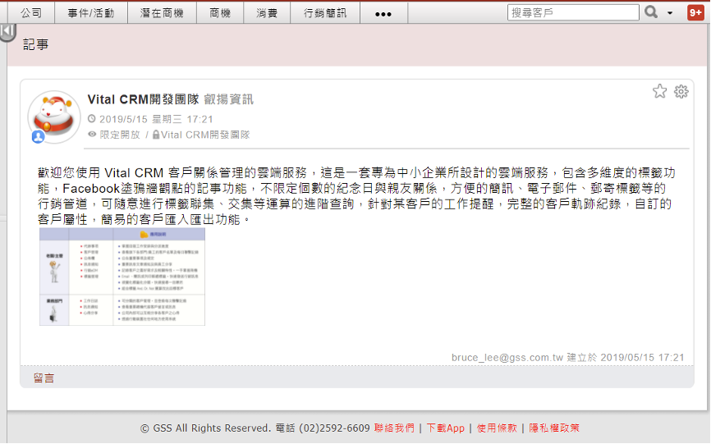Favorite the note with the star icon

(660, 91)
